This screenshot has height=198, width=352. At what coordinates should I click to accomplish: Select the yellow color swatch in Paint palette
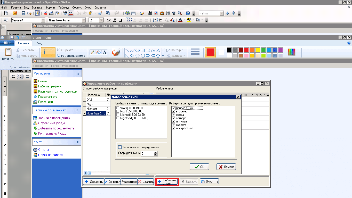click(258, 50)
